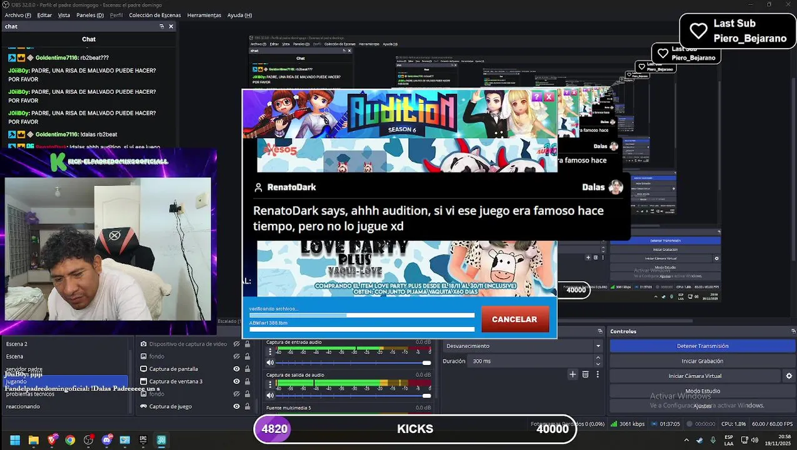Viewport: 797px width, 450px height.
Task: Click the help question mark in Audition launcher
Action: [536, 97]
